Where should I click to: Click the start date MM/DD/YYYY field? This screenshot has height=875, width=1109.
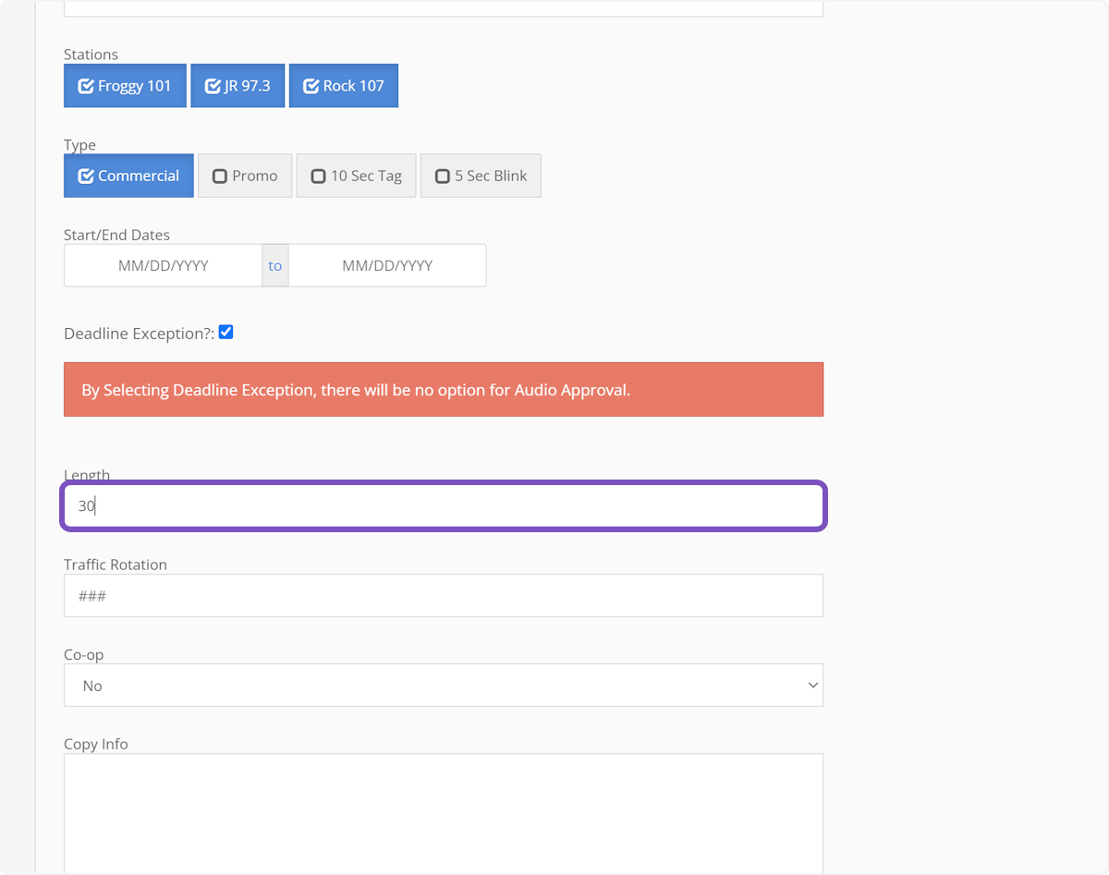[164, 265]
